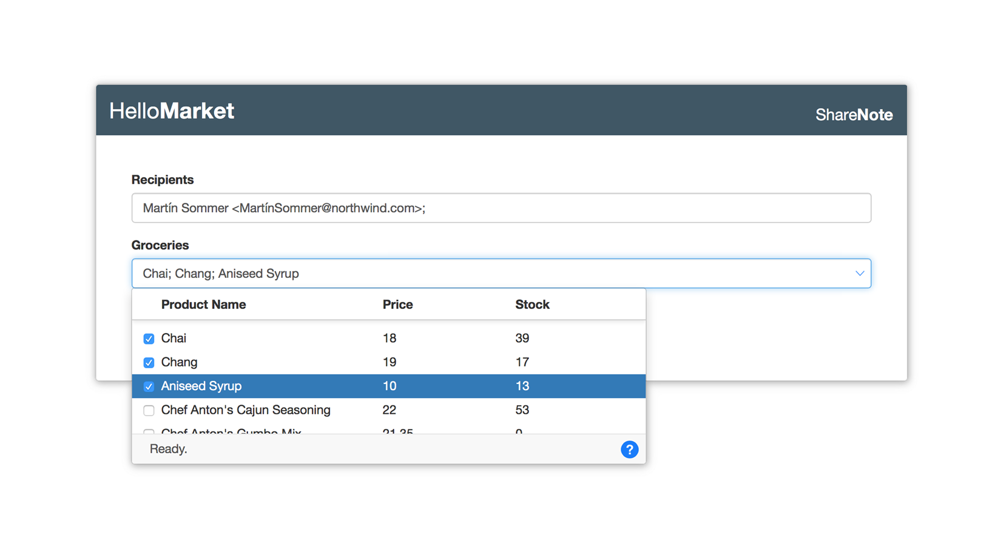Click the Groceries field label

pyautogui.click(x=160, y=245)
